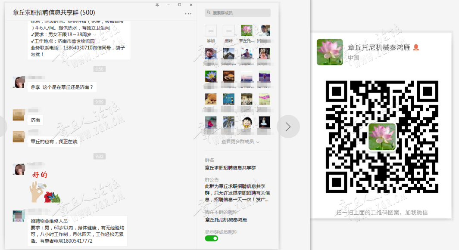Open avatar of 招聘物业维修人员 message sender
This screenshot has width=459, height=250.
click(19, 216)
